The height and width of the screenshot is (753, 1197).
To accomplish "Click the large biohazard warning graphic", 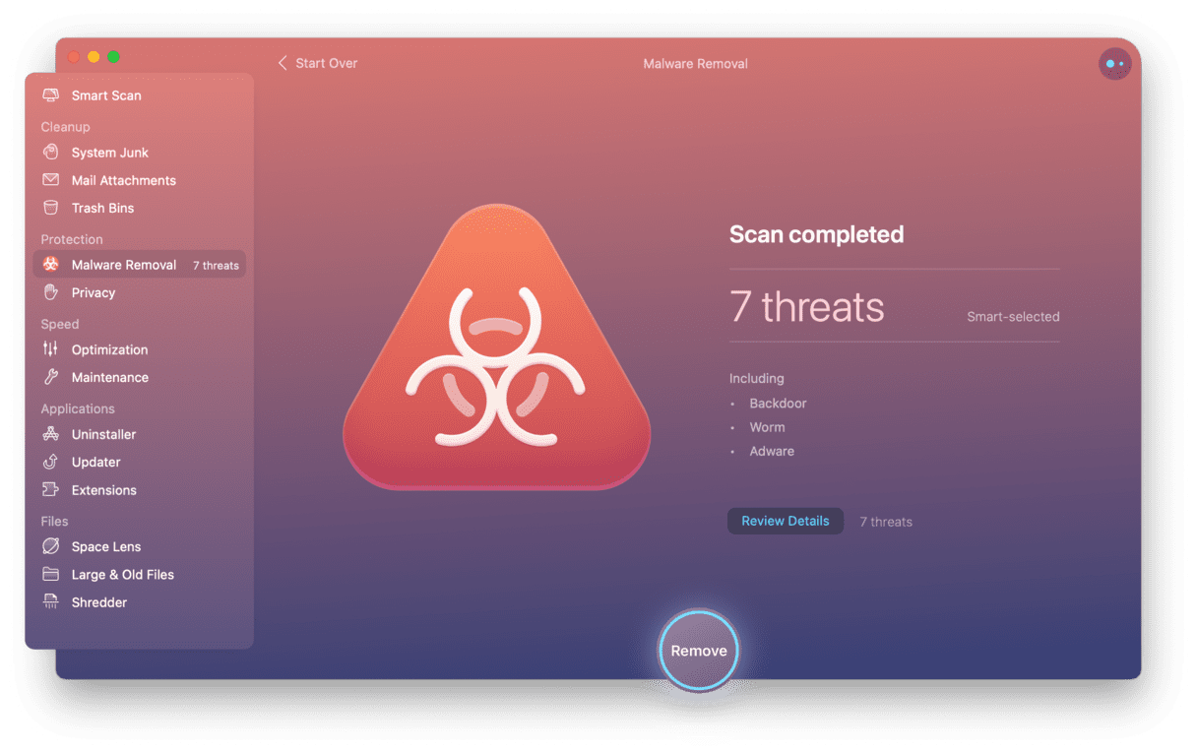I will (x=497, y=347).
